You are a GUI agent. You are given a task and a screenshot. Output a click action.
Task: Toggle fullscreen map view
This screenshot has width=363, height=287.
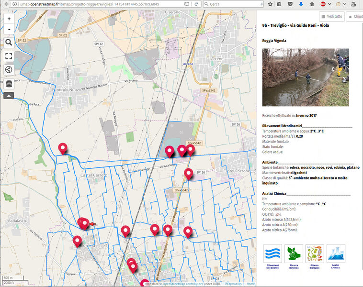pyautogui.click(x=9, y=56)
